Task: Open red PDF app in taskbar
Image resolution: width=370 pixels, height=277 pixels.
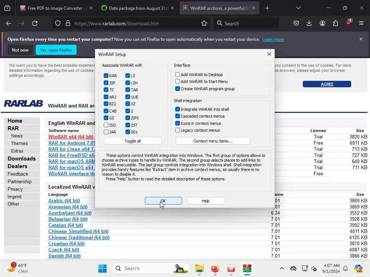Action: (x=231, y=268)
